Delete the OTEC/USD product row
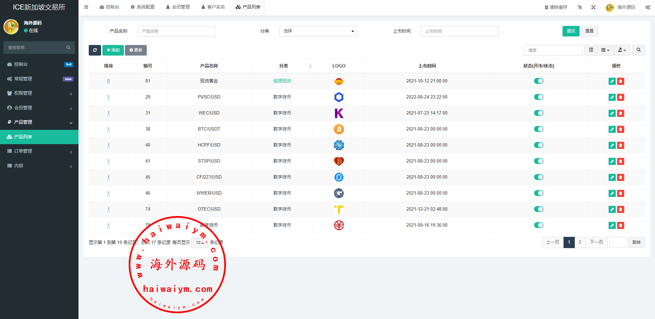The height and width of the screenshot is (319, 655). pyautogui.click(x=621, y=209)
